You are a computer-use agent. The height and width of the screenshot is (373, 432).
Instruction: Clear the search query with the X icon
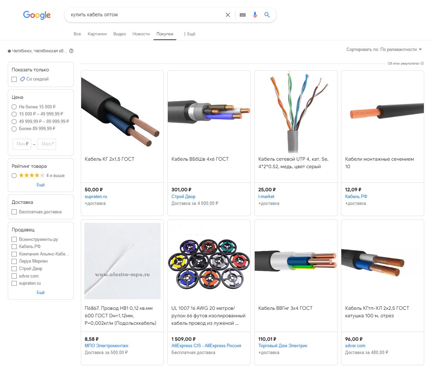pyautogui.click(x=228, y=15)
